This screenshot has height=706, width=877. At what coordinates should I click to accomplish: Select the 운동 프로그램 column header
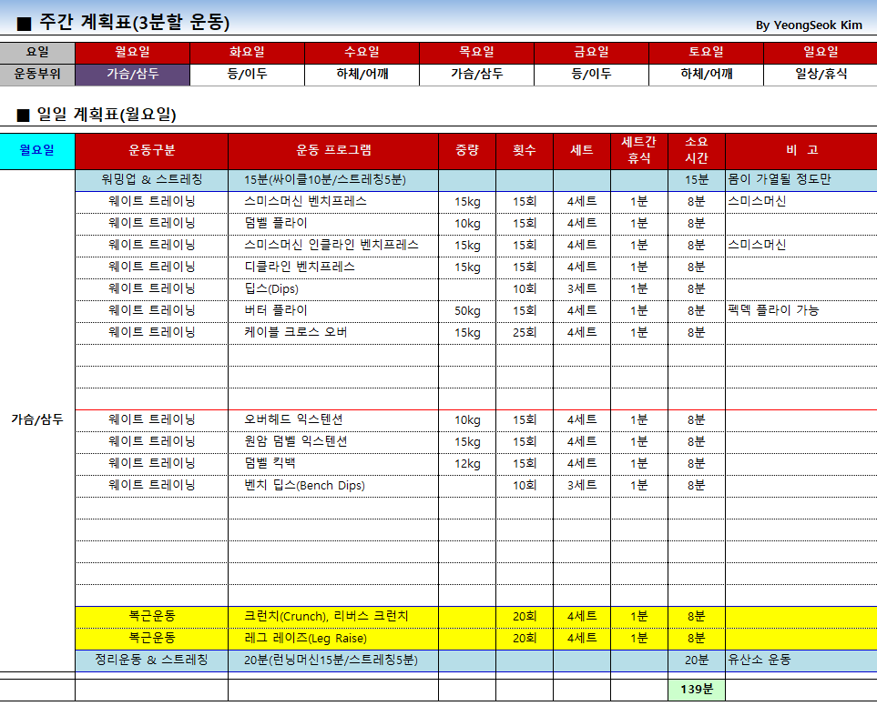(333, 151)
